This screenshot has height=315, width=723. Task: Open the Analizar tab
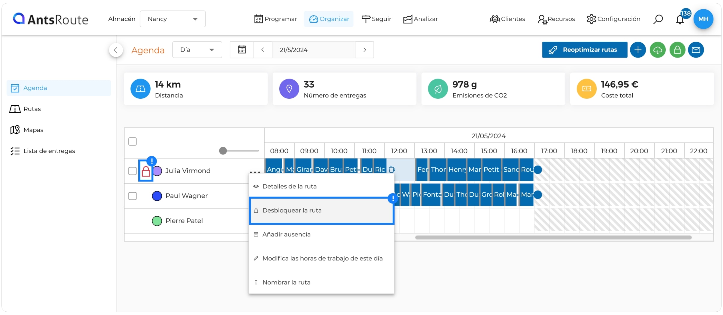point(420,19)
